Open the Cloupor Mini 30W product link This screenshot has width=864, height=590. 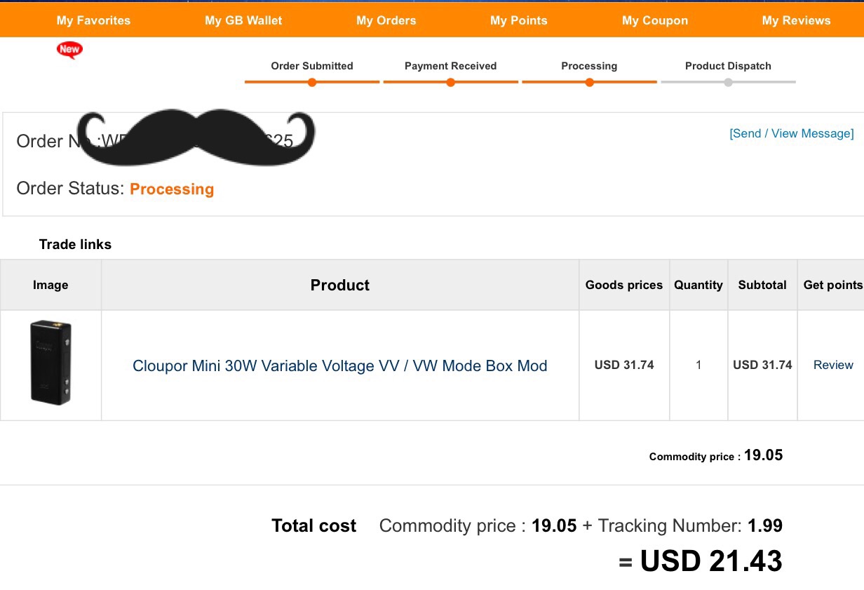click(x=339, y=366)
